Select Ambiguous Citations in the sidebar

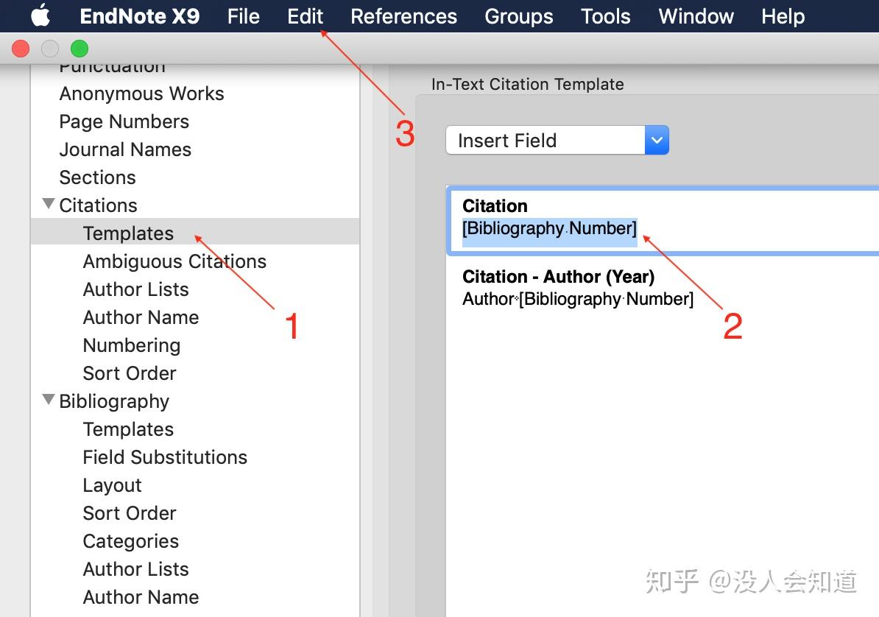[174, 261]
